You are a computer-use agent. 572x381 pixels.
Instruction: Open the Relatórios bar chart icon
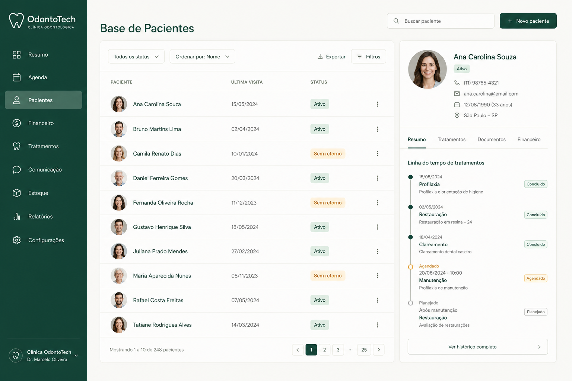17,217
